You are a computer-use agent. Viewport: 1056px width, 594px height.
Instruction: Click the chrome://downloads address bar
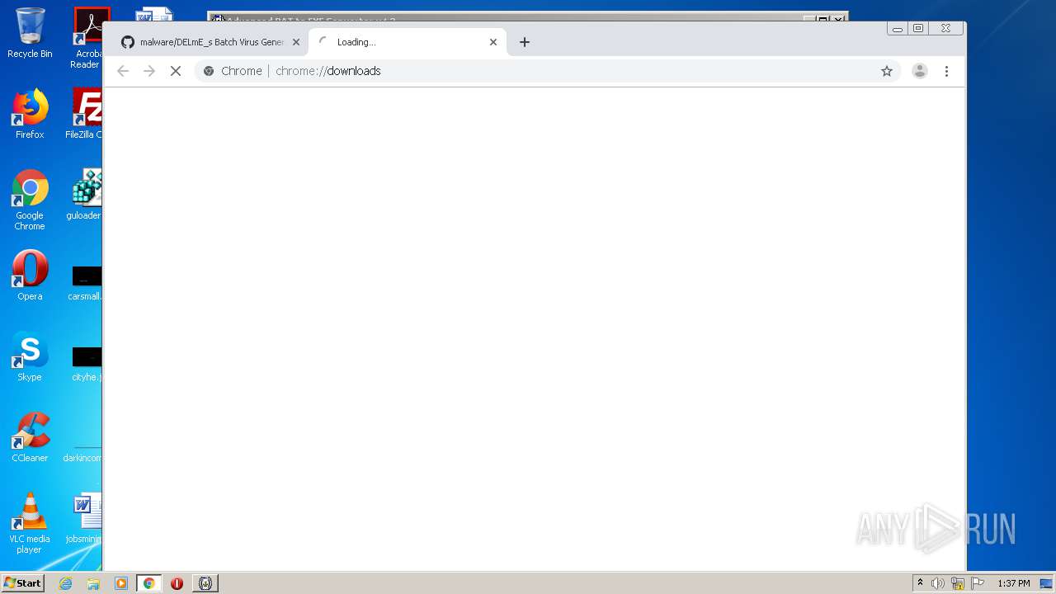548,71
